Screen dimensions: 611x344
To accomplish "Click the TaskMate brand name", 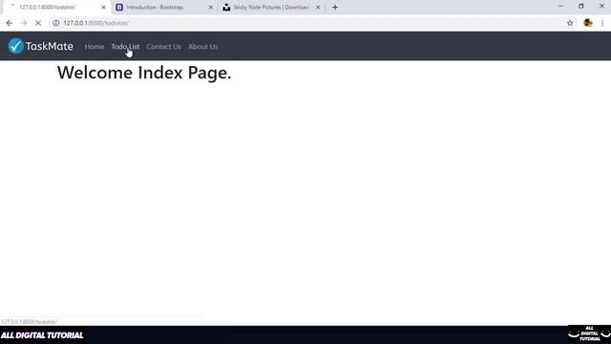I will pyautogui.click(x=49, y=46).
